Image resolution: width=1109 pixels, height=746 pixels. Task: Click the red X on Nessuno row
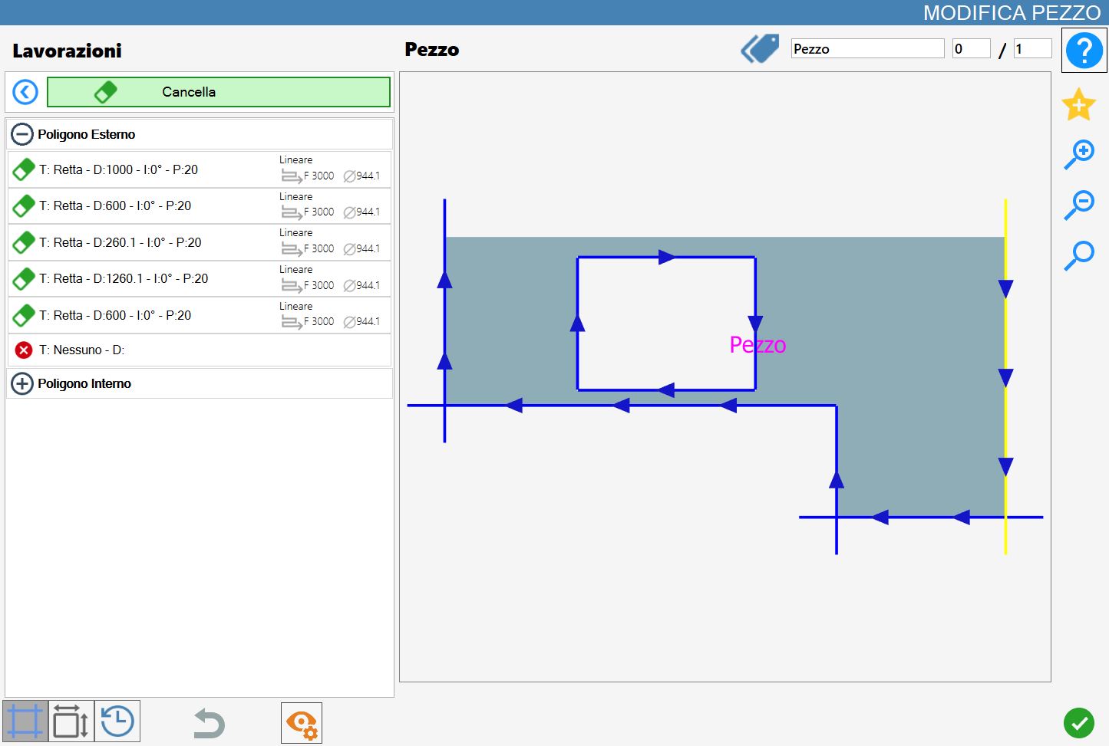pyautogui.click(x=24, y=350)
